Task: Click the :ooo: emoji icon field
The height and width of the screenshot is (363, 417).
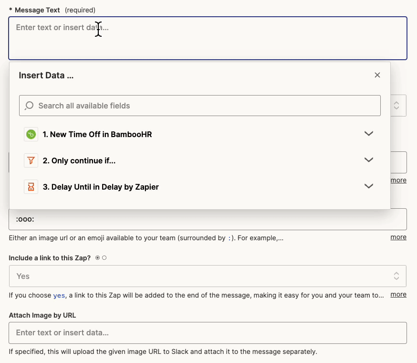Action: pyautogui.click(x=208, y=220)
